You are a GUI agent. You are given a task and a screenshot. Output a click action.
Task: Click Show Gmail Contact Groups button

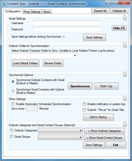click(x=104, y=138)
